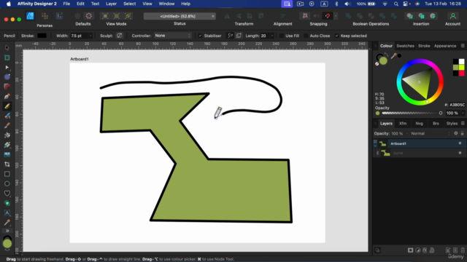The width and height of the screenshot is (467, 262).
Task: Click the mask layer icon
Action: [410, 250]
